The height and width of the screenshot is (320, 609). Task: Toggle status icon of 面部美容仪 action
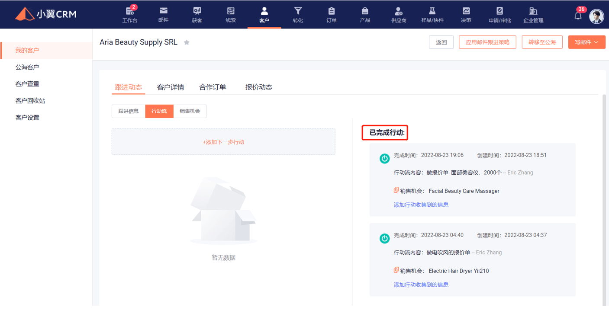pos(384,158)
